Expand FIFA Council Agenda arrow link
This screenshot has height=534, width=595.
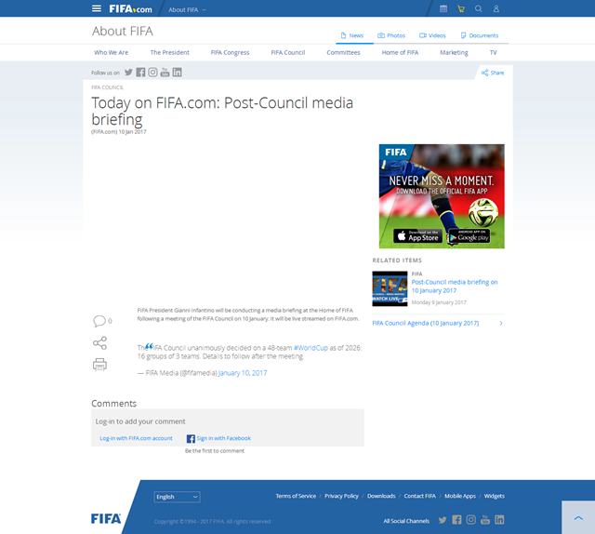[x=501, y=323]
